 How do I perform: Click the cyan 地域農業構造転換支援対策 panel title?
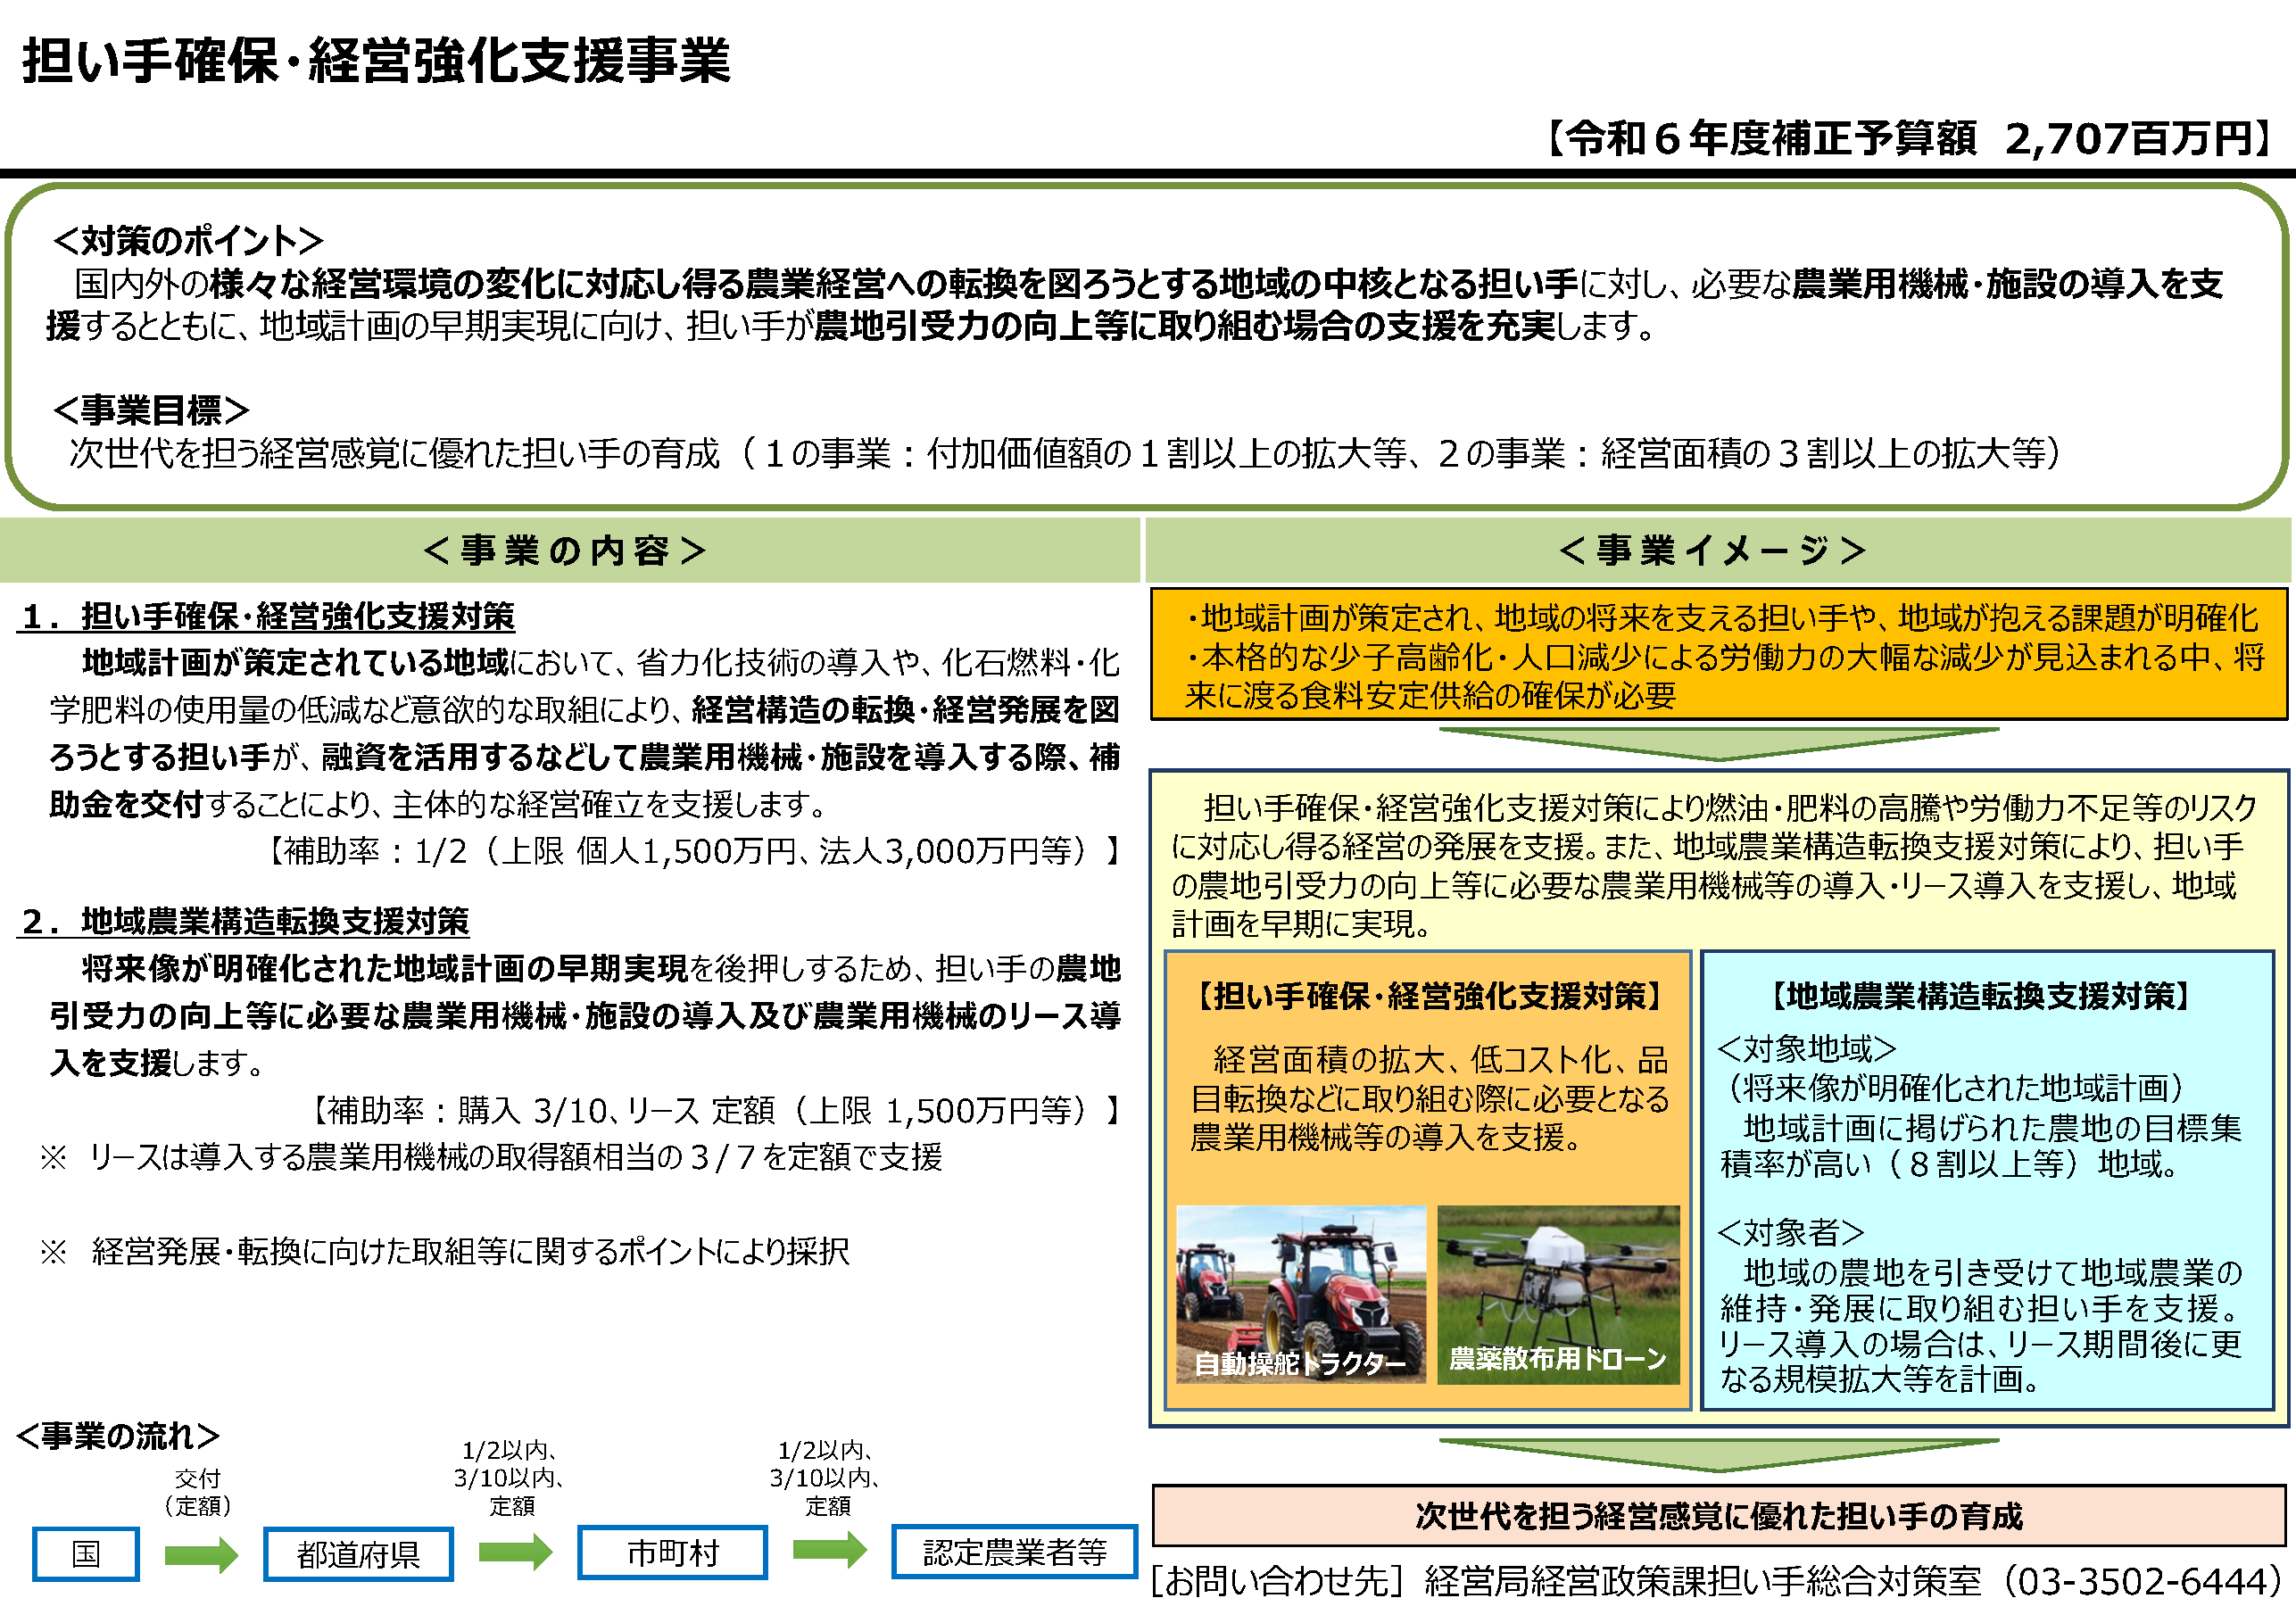1981,996
